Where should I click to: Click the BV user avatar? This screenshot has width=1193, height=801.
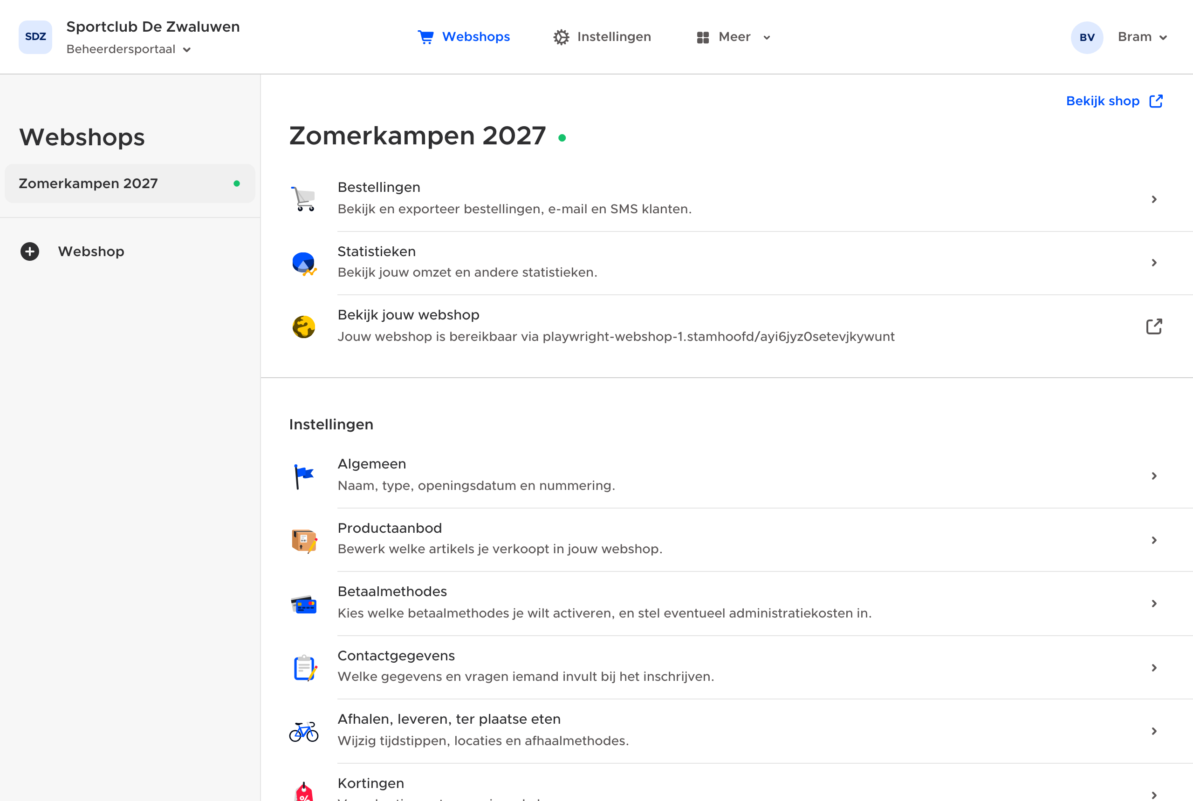(x=1087, y=37)
